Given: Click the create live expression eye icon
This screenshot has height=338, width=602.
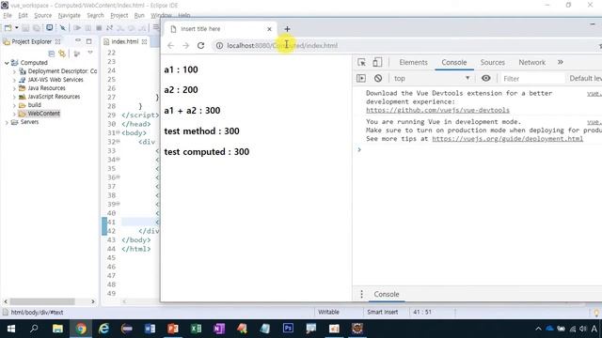Looking at the screenshot, I should [485, 78].
